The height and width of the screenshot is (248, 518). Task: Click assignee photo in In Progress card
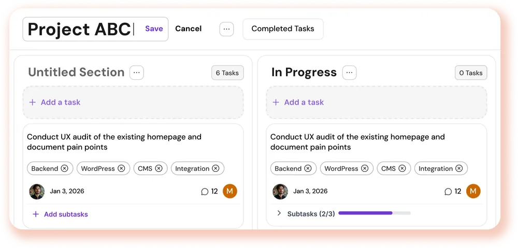[x=280, y=192]
